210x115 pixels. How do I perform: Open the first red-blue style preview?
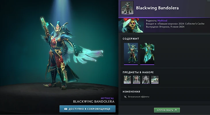(131, 54)
